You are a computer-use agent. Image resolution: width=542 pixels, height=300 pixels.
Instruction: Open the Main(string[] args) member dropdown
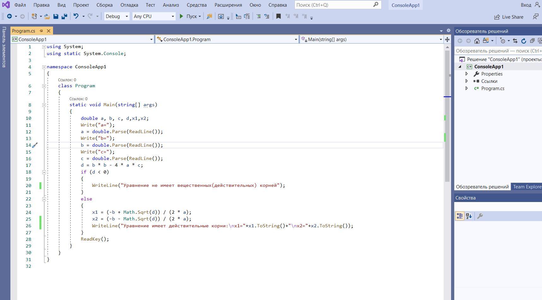click(x=372, y=39)
